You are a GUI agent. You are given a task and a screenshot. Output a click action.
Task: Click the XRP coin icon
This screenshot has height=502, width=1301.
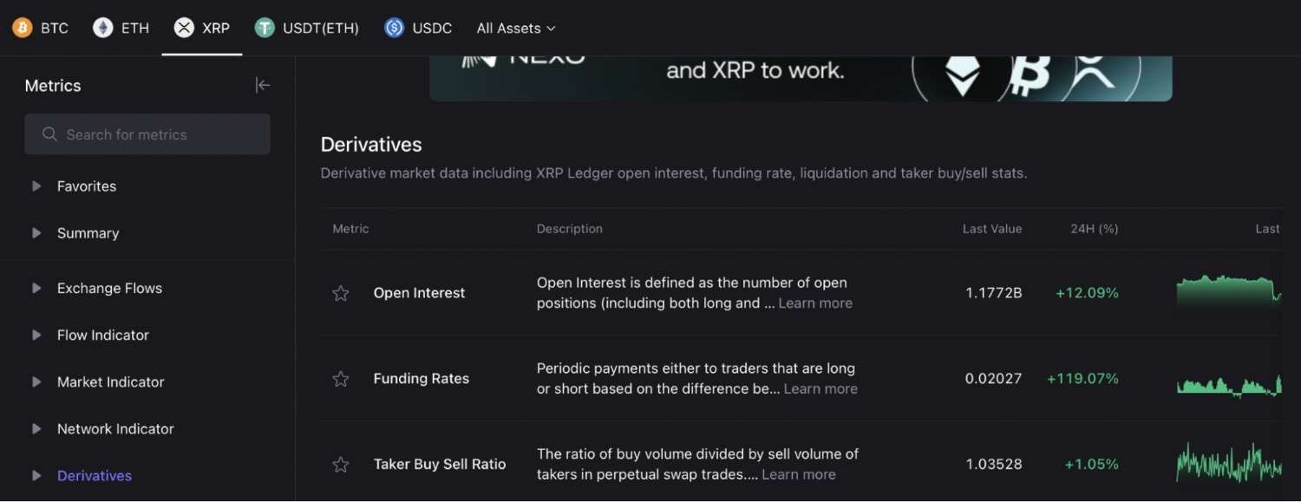(x=184, y=28)
